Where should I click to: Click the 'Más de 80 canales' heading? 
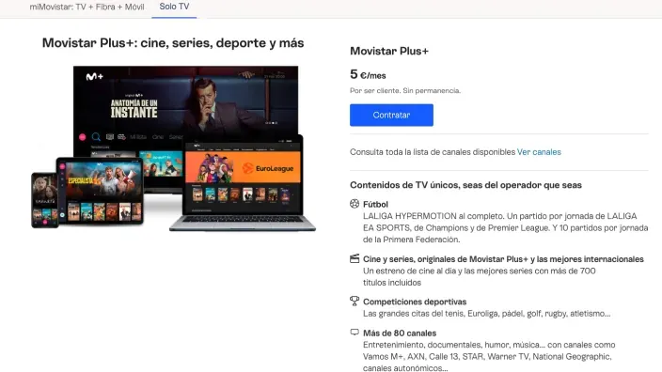pyautogui.click(x=400, y=333)
